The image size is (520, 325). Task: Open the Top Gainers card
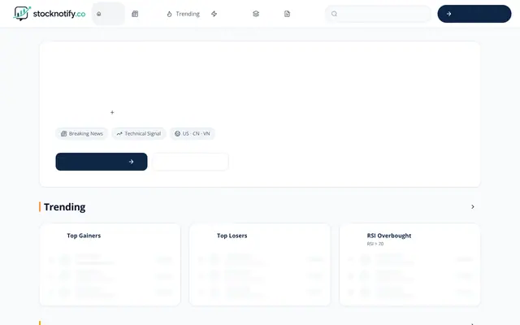tap(110, 264)
